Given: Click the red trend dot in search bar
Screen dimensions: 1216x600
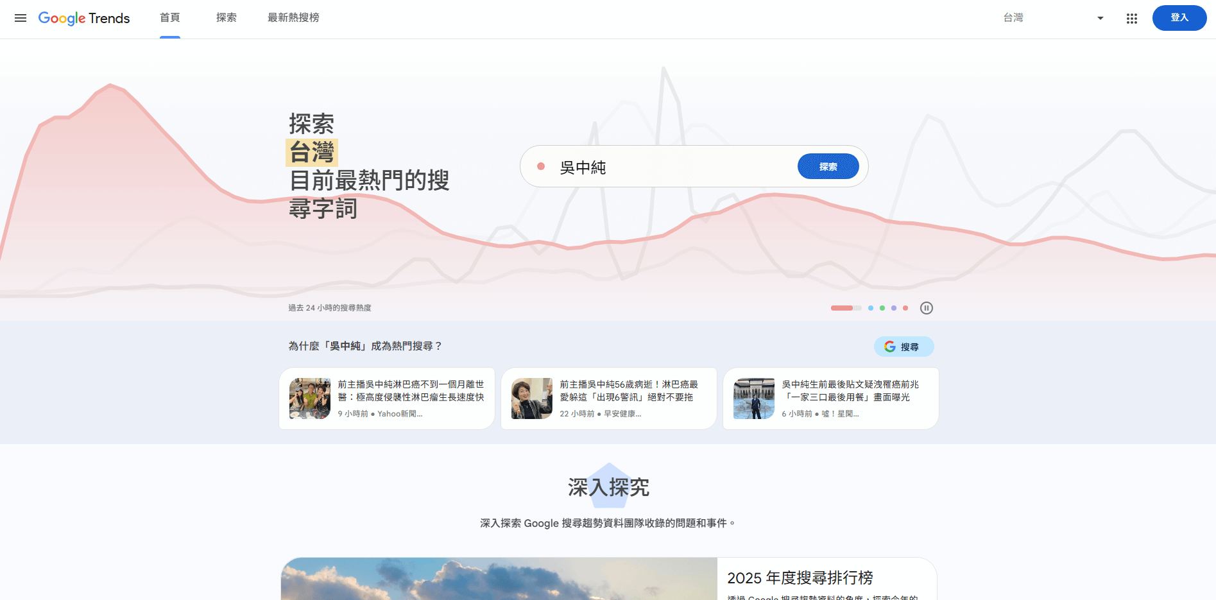Looking at the screenshot, I should [x=542, y=166].
